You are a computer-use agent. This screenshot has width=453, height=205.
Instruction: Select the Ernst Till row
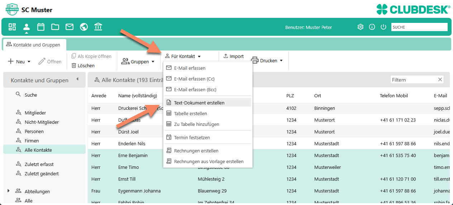point(269,179)
